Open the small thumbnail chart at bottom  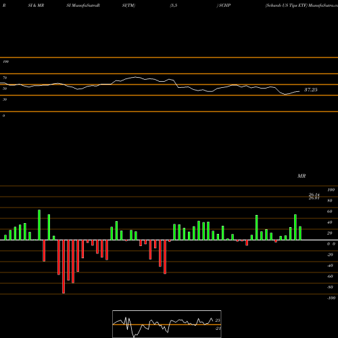(167, 324)
